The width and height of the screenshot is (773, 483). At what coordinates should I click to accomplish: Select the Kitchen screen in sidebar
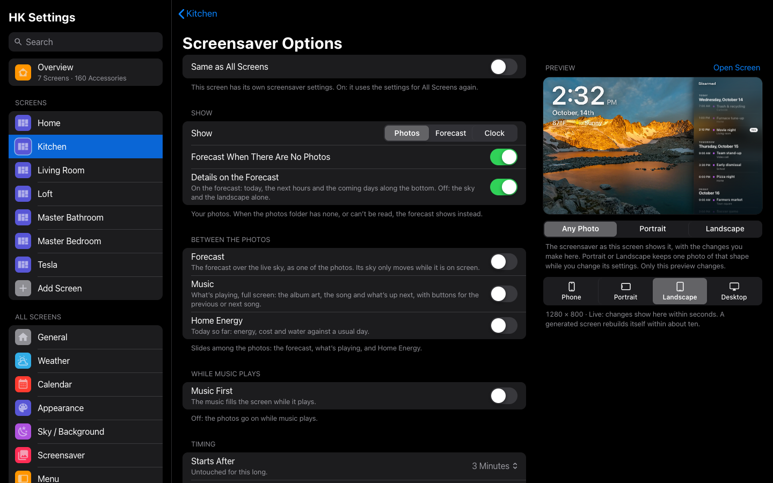(x=86, y=147)
